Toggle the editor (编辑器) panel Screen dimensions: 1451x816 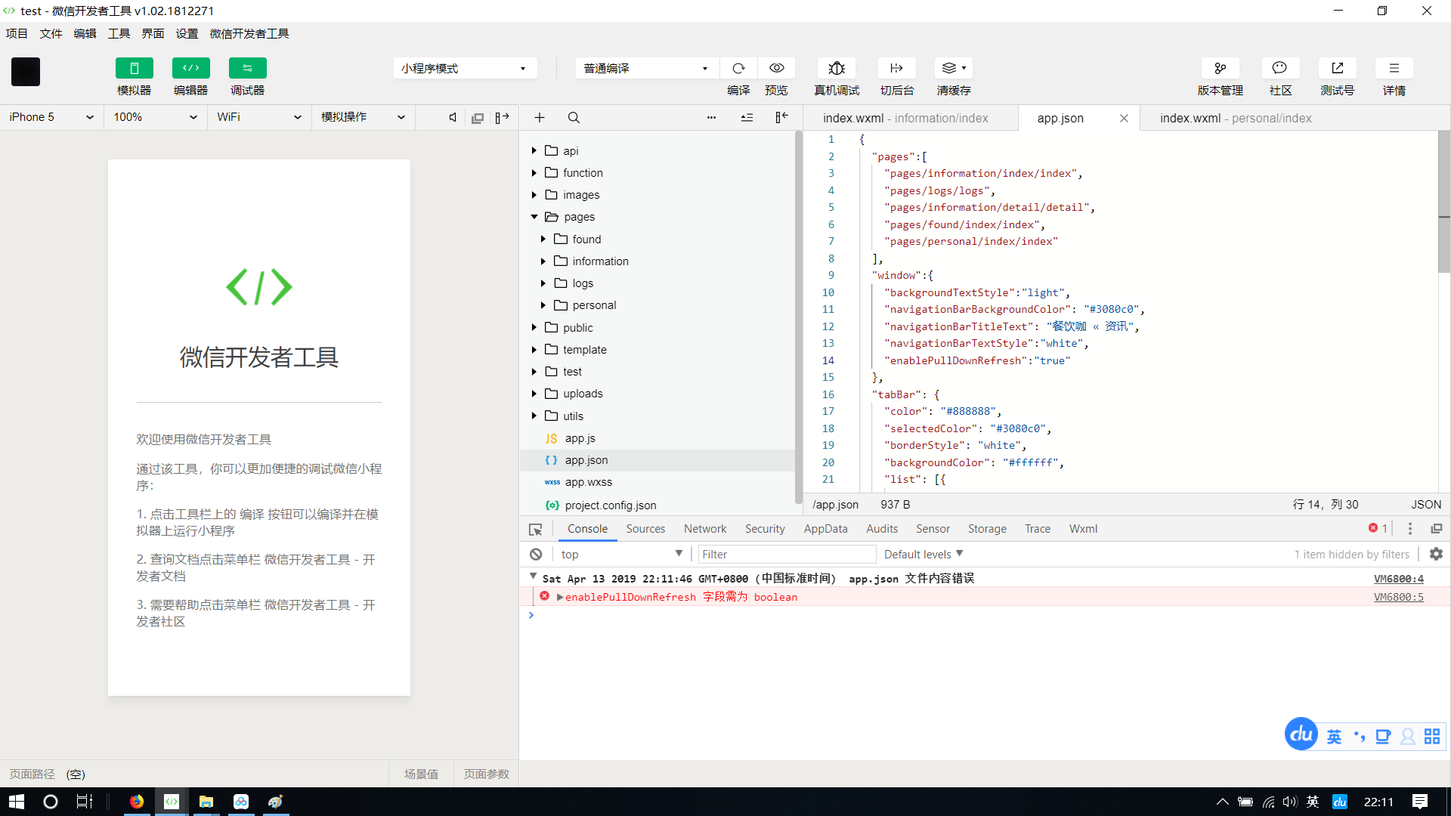click(190, 68)
